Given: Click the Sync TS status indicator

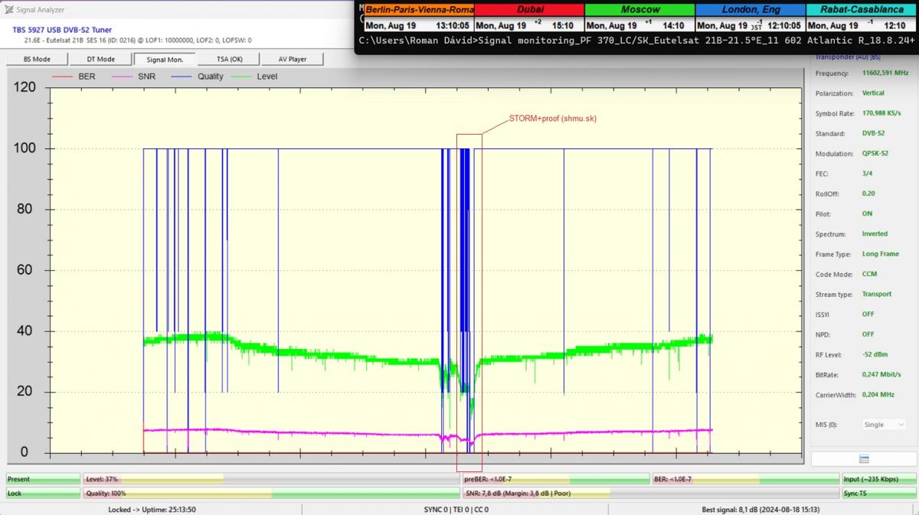Looking at the screenshot, I should coord(878,494).
